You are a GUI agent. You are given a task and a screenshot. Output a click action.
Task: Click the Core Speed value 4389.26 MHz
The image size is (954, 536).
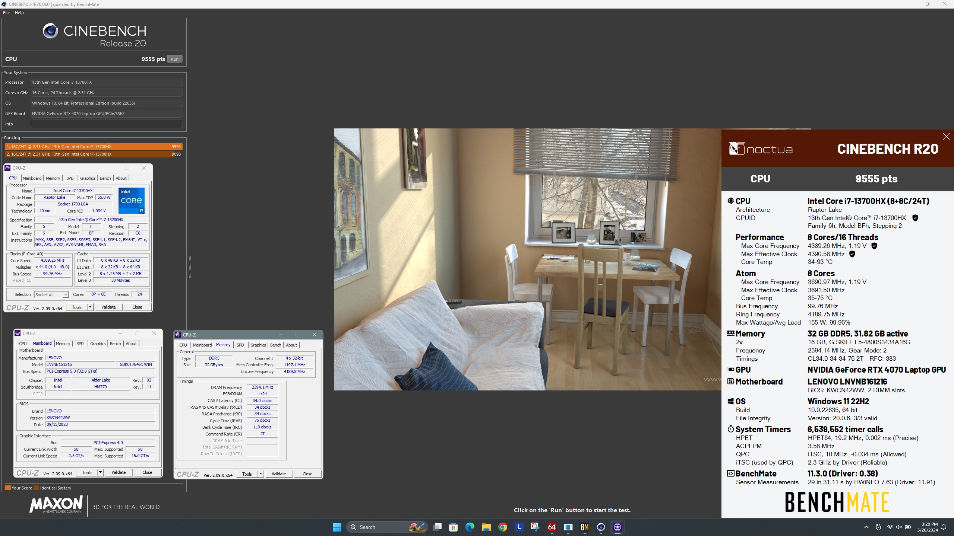(53, 260)
